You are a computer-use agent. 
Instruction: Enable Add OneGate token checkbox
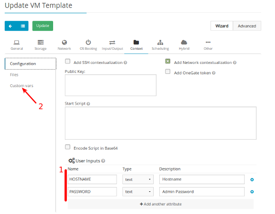point(168,71)
